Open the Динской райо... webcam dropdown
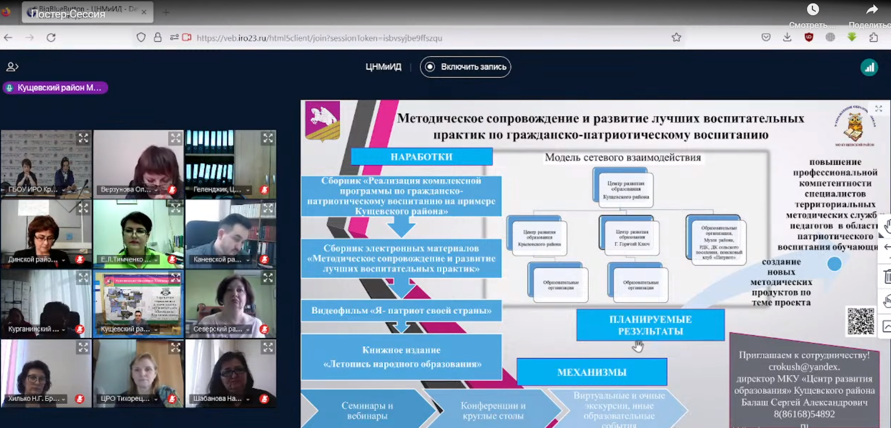 click(x=63, y=260)
